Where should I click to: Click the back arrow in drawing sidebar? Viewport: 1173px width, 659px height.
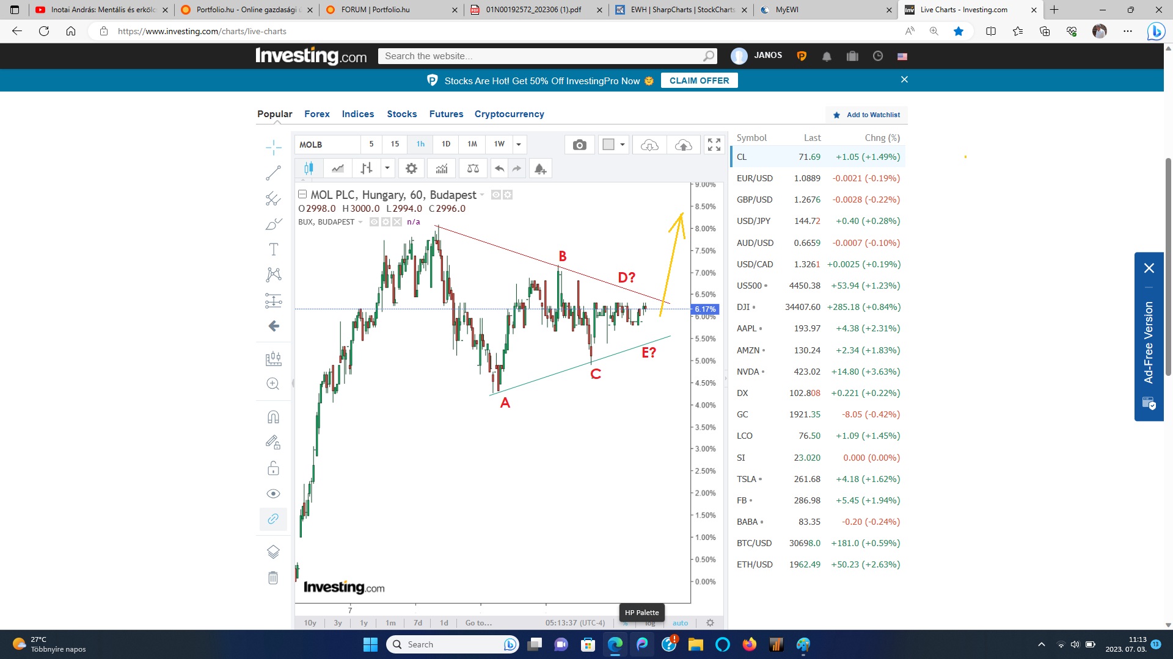274,326
